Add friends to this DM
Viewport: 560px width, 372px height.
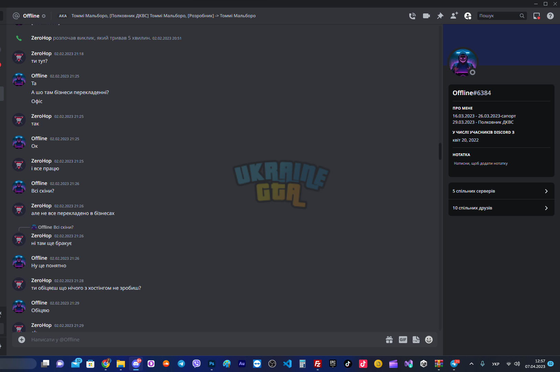(454, 15)
